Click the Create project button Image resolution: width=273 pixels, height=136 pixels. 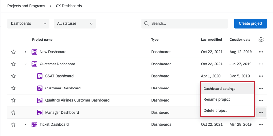[250, 23]
